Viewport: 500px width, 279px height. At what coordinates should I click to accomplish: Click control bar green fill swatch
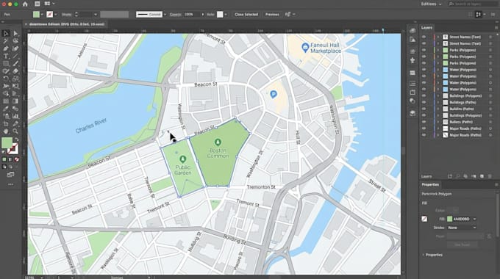click(36, 15)
